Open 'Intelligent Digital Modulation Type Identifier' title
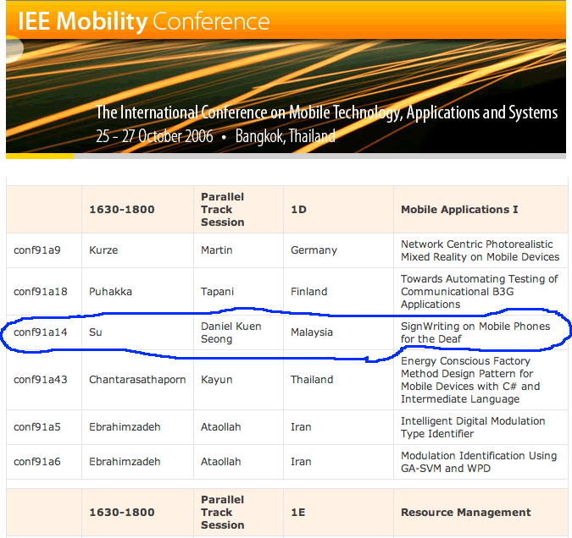572x538 pixels. pos(473,427)
